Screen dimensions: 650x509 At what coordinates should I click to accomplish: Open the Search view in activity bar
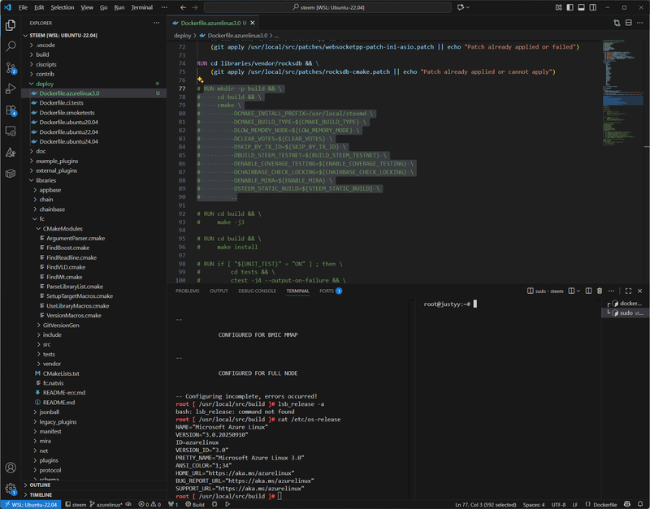click(x=11, y=46)
